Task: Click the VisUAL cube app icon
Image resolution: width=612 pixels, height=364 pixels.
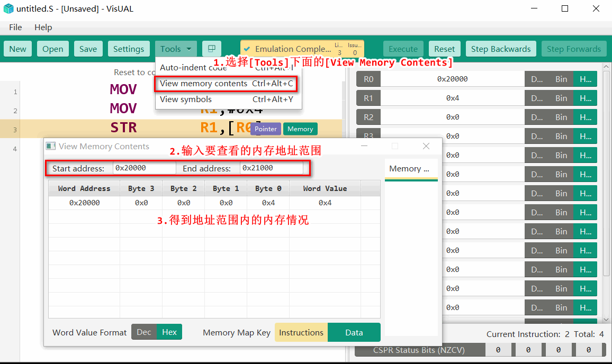Action: tap(8, 8)
